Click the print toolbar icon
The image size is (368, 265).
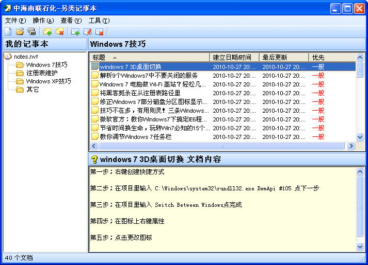click(x=31, y=31)
